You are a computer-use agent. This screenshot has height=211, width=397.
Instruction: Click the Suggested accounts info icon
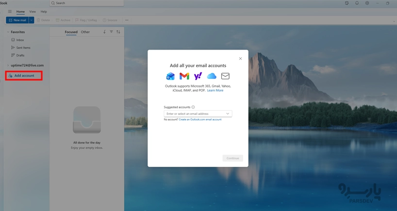coord(193,107)
